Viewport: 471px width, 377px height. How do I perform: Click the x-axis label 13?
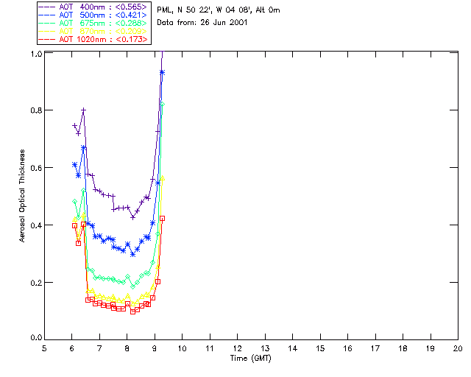[265, 348]
